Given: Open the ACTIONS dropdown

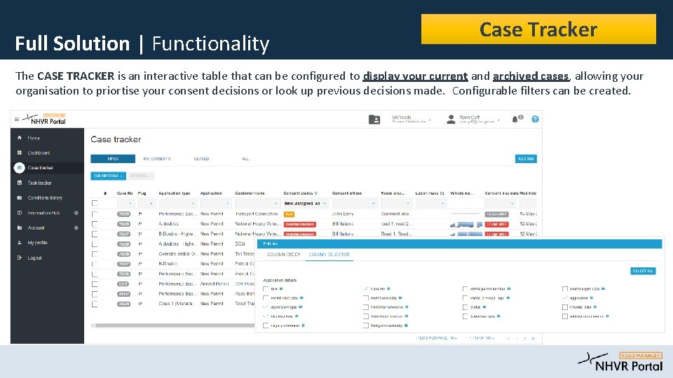Looking at the screenshot, I should (x=140, y=176).
